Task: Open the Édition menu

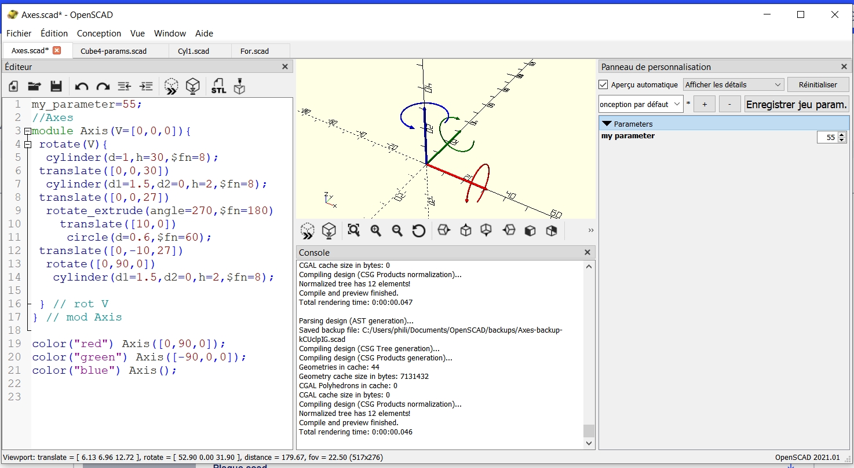Action: 54,34
